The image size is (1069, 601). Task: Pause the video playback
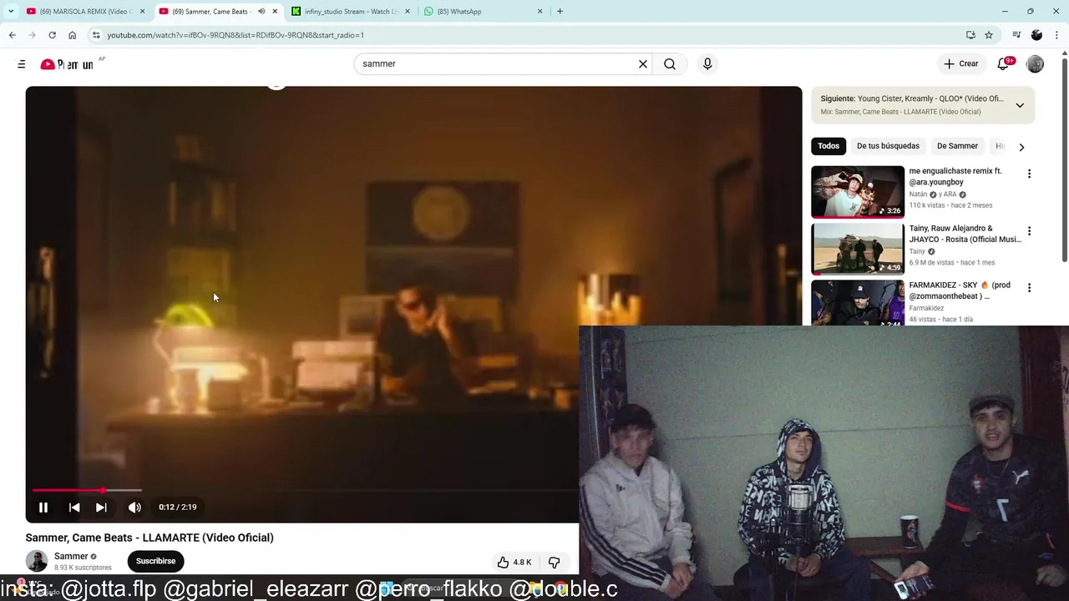(43, 507)
